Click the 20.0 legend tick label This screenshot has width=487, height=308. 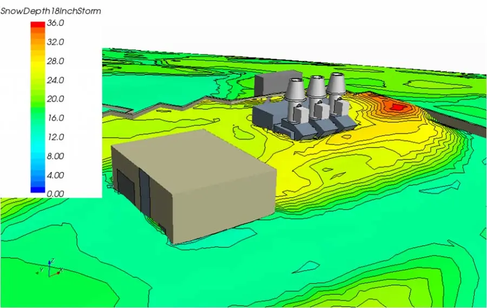point(56,99)
